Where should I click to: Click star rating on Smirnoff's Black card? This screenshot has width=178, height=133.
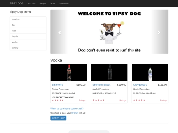click(99, 100)
